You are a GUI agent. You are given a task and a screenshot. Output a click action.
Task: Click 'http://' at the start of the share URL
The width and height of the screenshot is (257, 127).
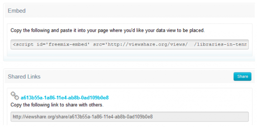pos(19,117)
